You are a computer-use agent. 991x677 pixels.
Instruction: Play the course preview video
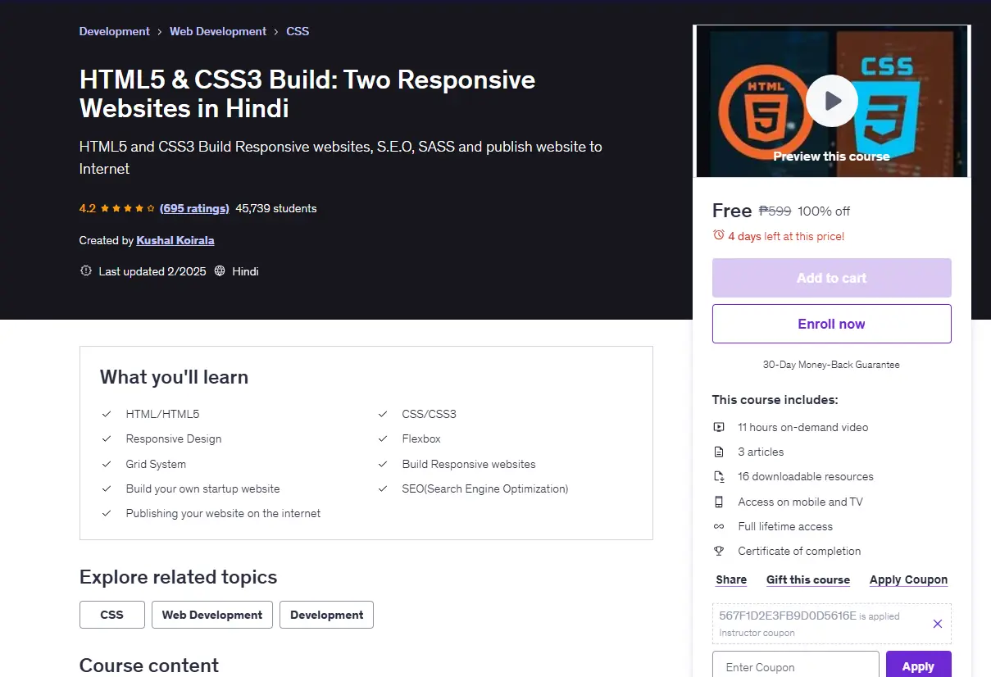click(831, 101)
